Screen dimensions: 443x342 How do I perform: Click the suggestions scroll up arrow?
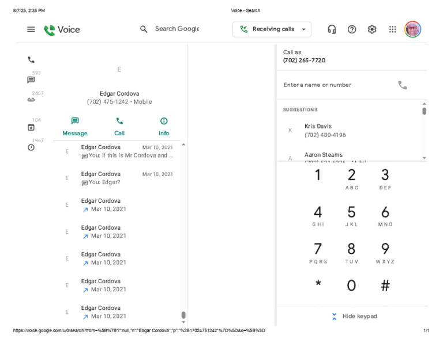pos(424,104)
